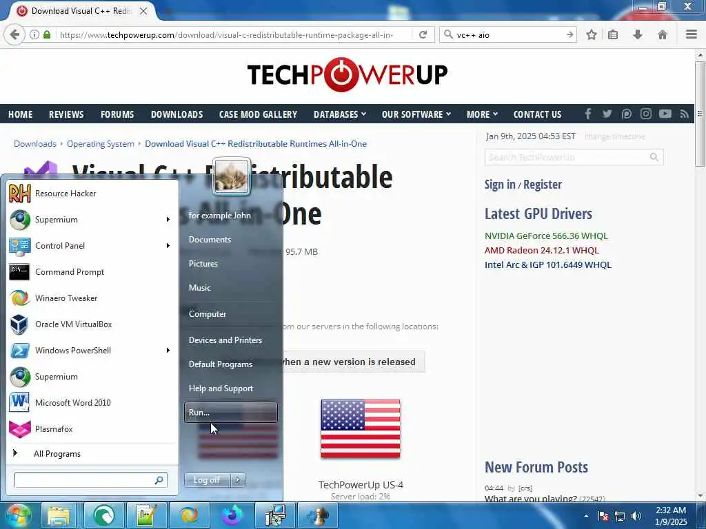The width and height of the screenshot is (706, 529).
Task: Open TechPowerUp's Instagram icon
Action: tap(645, 114)
